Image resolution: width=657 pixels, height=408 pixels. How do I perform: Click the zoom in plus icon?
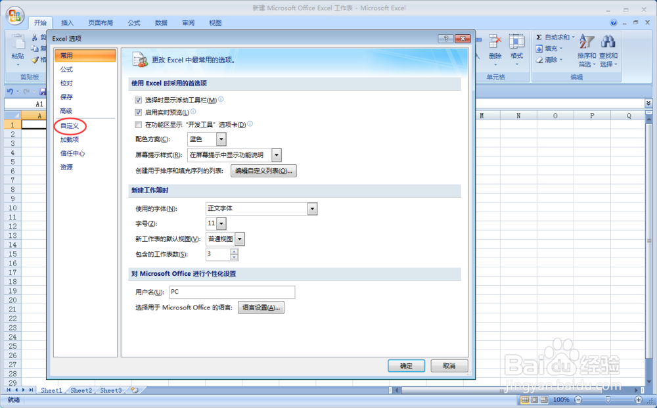[638, 399]
